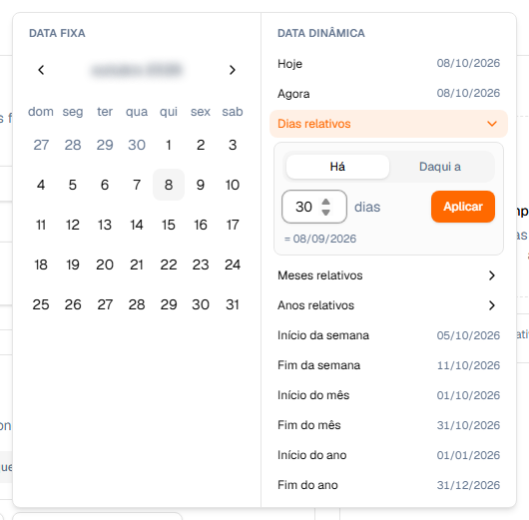
Task: Select day 25 in calendar
Action: click(41, 304)
